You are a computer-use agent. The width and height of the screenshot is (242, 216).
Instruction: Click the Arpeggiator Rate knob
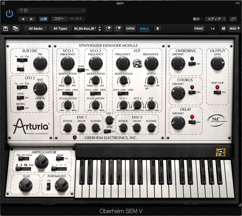(x=42, y=162)
